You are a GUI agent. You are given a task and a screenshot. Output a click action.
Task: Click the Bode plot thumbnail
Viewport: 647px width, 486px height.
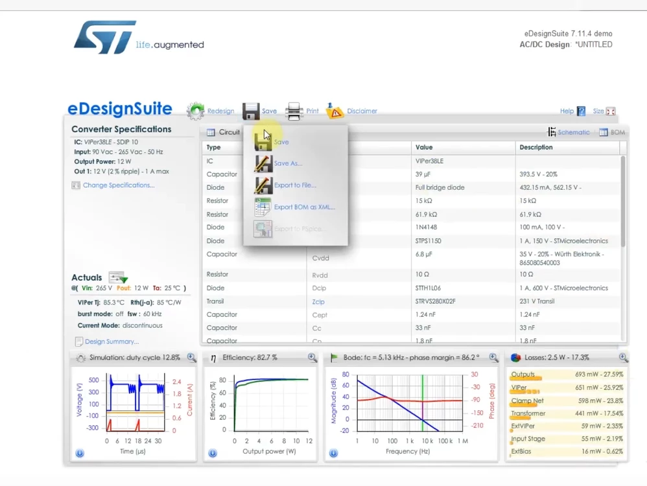[409, 403]
